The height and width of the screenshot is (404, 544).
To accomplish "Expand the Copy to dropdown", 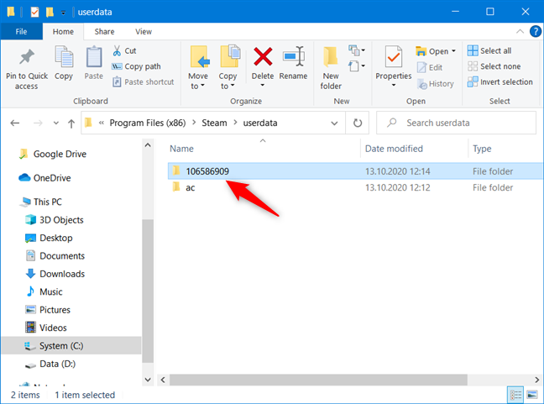I will [228, 87].
